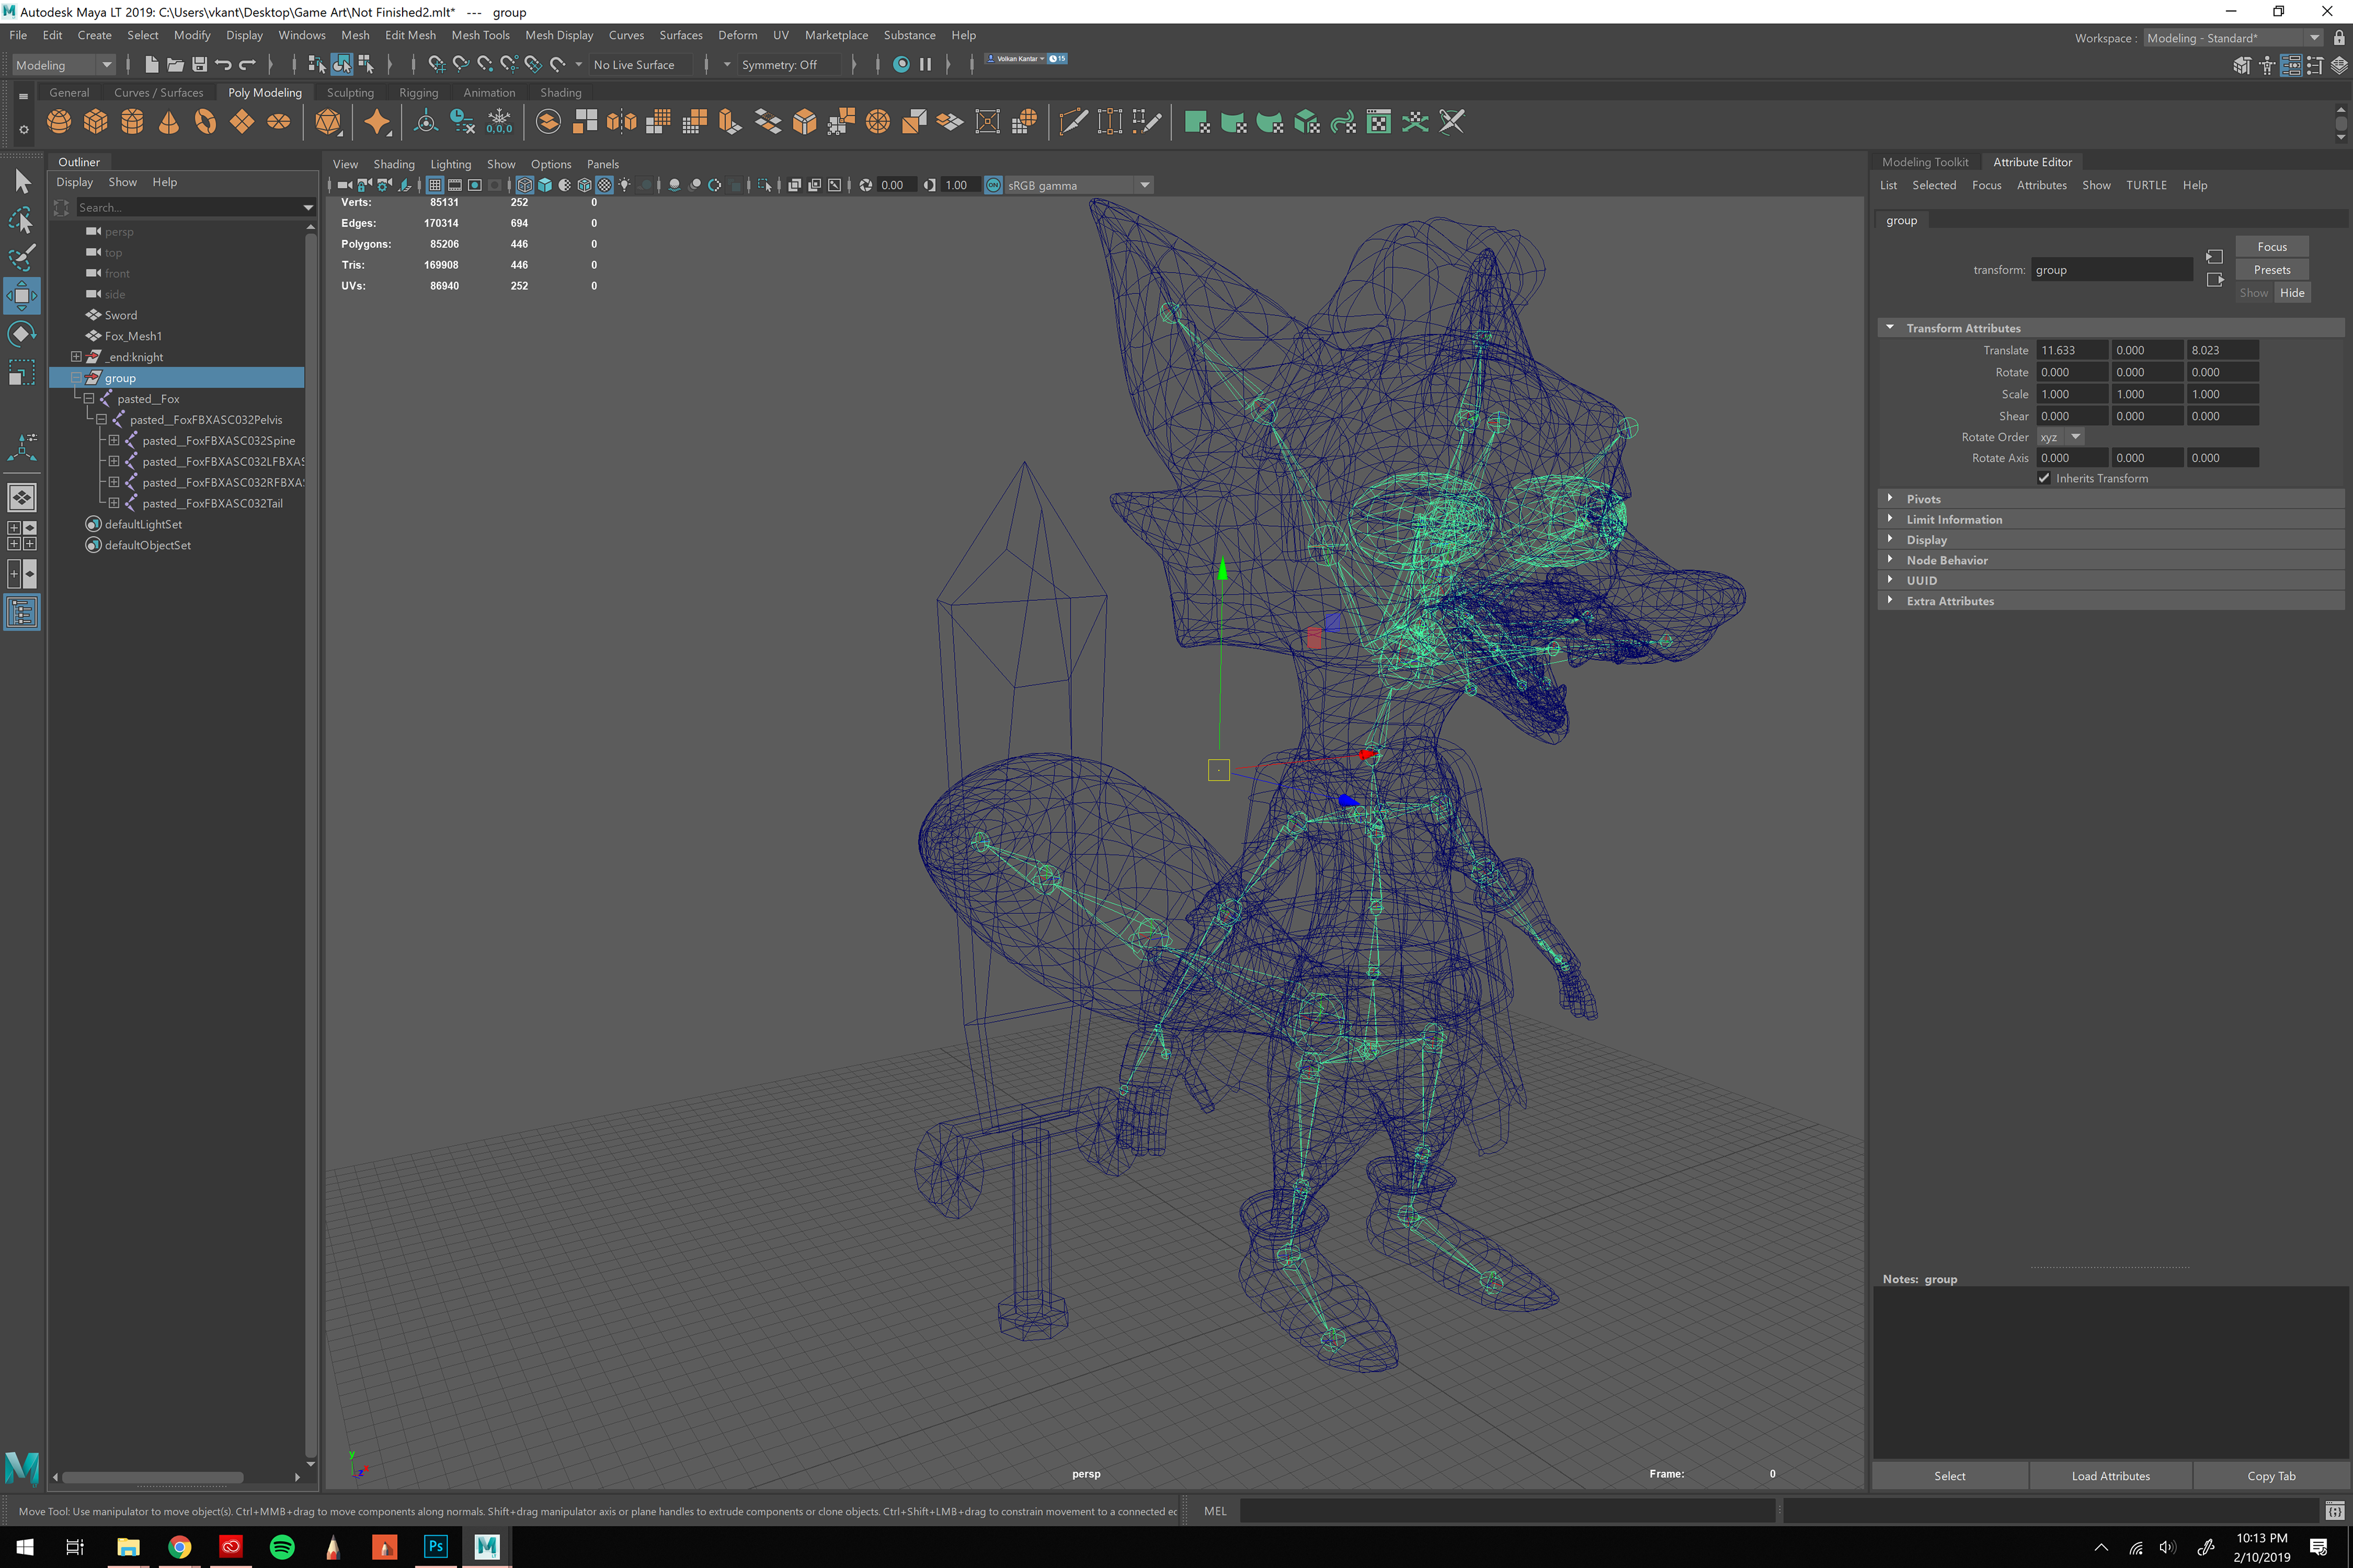This screenshot has height=1568, width=2353.
Task: Open the Modeling menu set dropdown
Action: pos(64,65)
